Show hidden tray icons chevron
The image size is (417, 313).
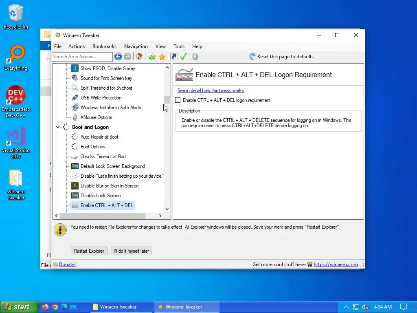[x=346, y=307]
